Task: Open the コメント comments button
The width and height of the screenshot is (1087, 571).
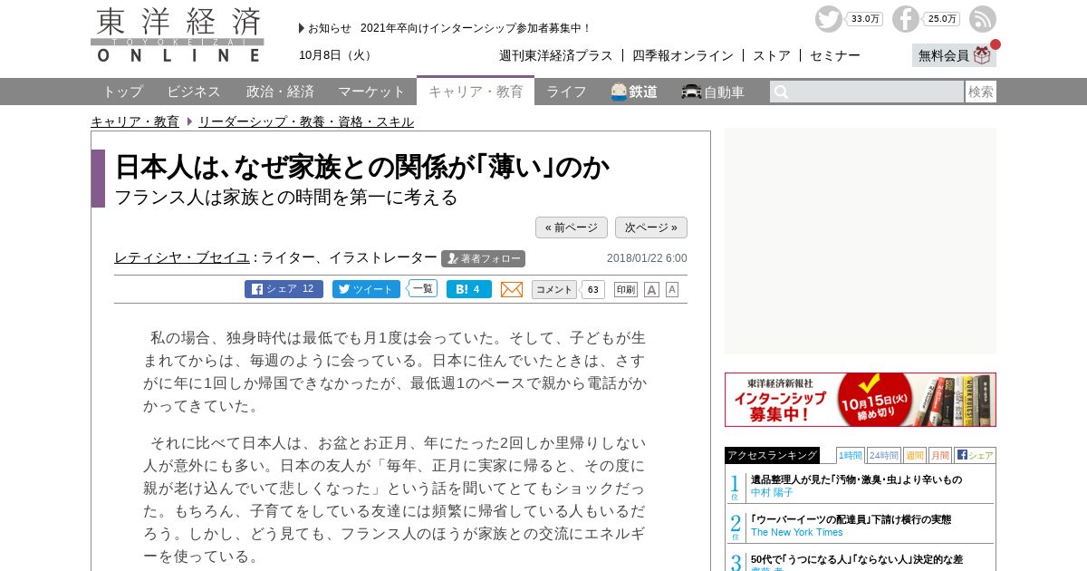Action: (x=553, y=289)
